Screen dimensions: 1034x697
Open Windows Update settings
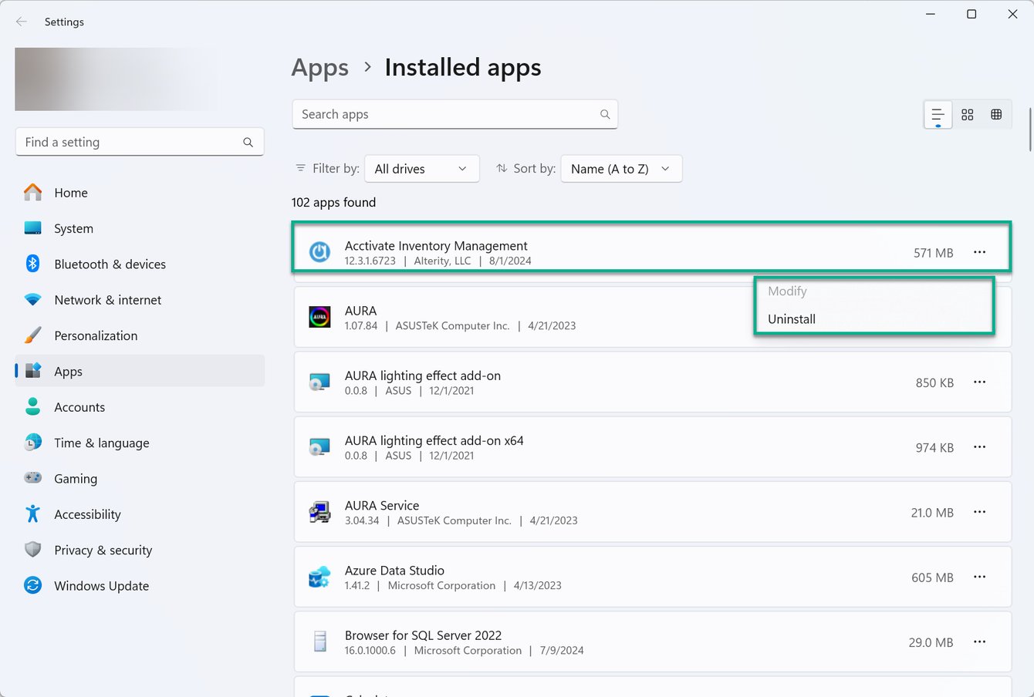(x=101, y=586)
